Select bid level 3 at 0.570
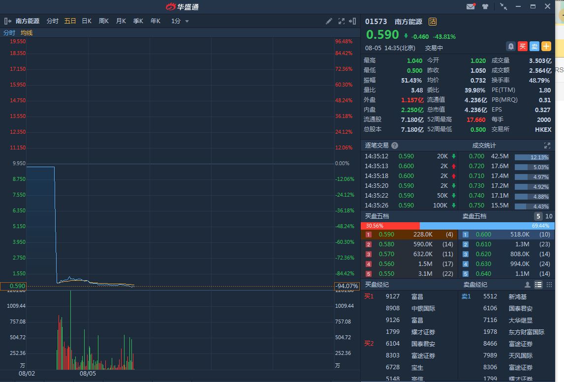 (x=409, y=254)
